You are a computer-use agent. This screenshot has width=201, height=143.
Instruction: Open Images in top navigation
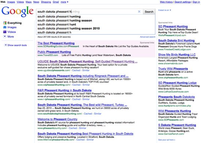click(x=11, y=2)
